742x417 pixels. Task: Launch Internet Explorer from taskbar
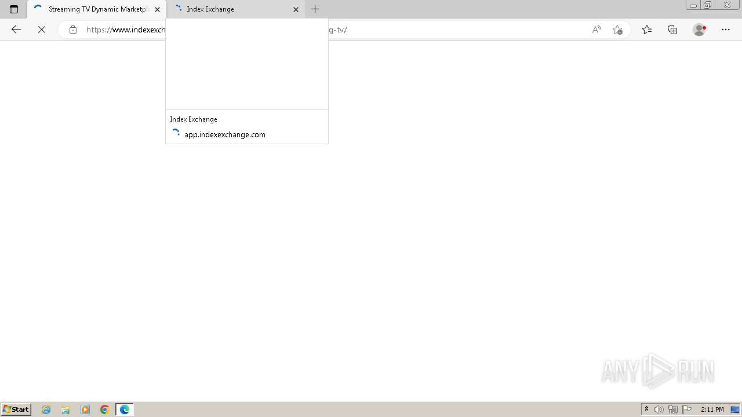coord(46,409)
